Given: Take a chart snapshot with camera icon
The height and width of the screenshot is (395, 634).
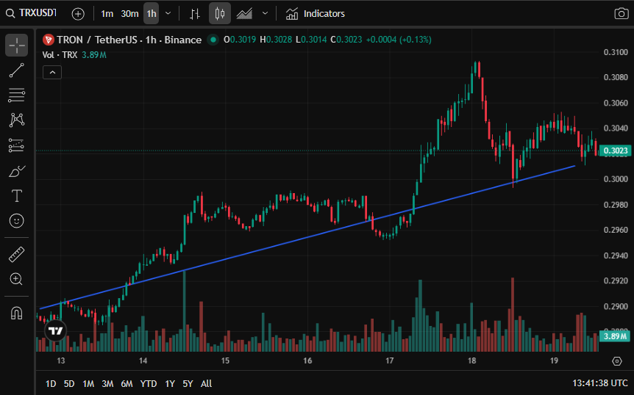Looking at the screenshot, I should point(621,14).
